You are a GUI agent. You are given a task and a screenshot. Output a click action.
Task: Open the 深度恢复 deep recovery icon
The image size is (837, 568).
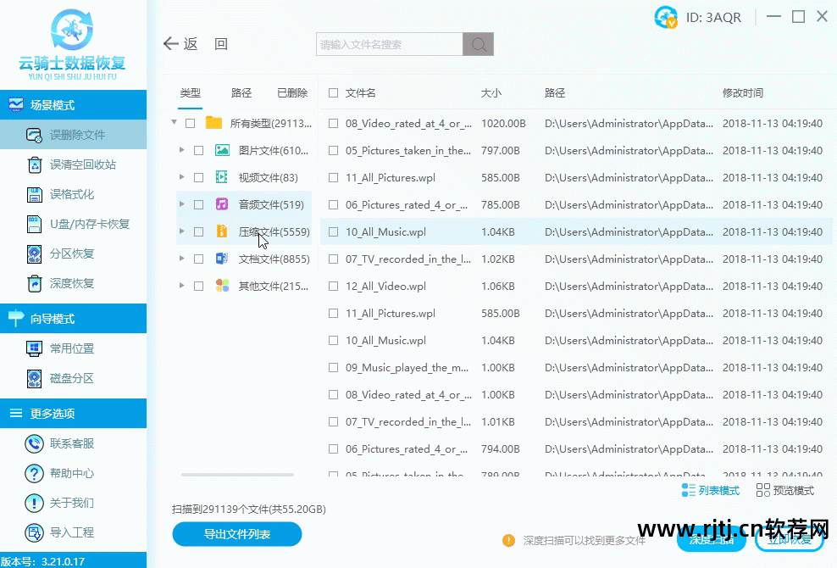(x=34, y=283)
